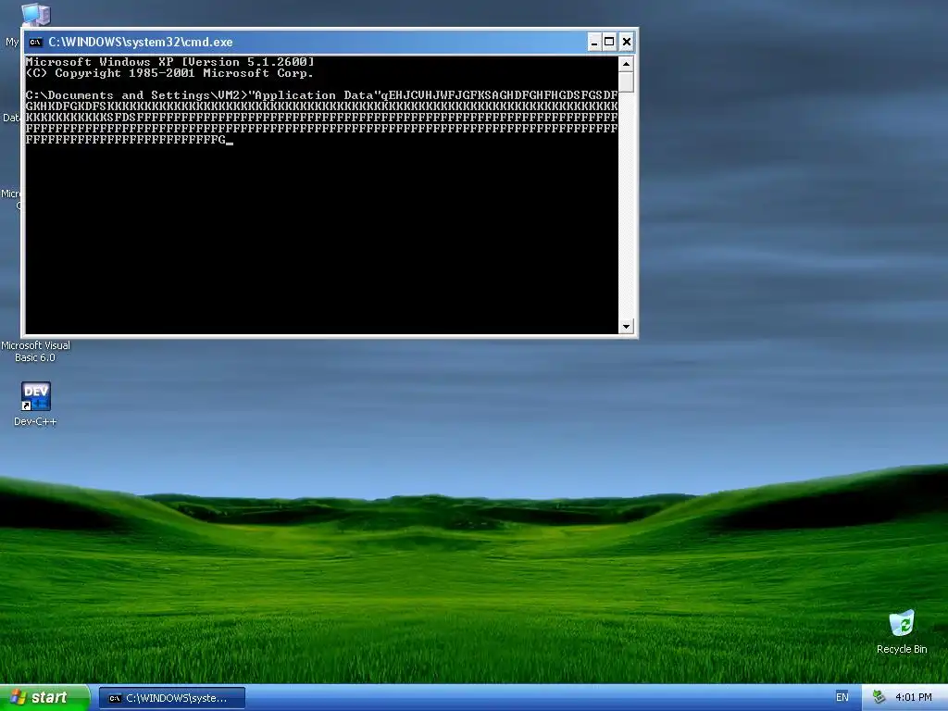948x711 pixels.
Task: Select the Microsoft Visual Basic 6.0 desktop label
Action: [35, 351]
